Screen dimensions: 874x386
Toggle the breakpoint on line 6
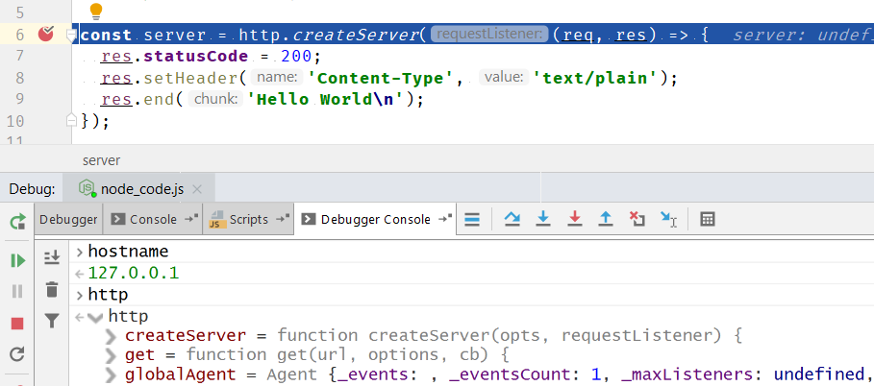click(x=46, y=34)
